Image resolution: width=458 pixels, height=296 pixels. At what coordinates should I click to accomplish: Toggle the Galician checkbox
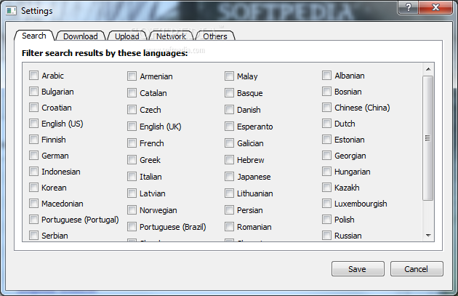[x=229, y=143]
